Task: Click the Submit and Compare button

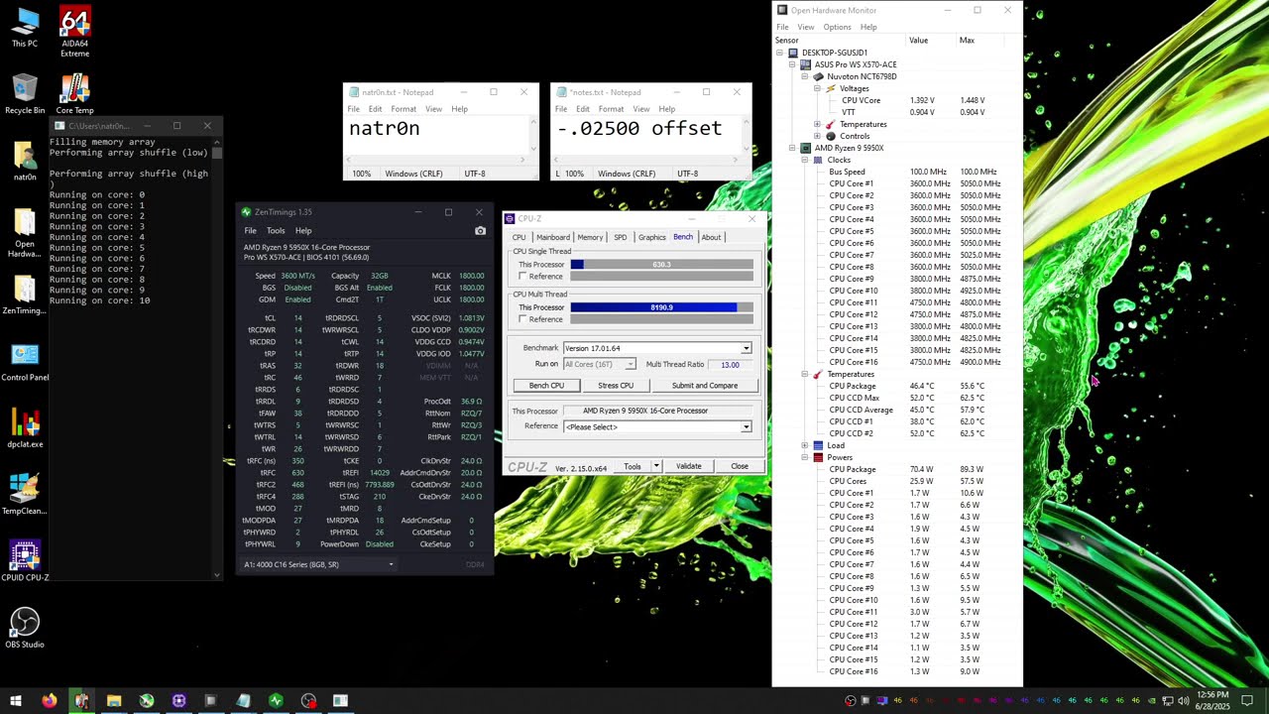Action: pyautogui.click(x=705, y=386)
